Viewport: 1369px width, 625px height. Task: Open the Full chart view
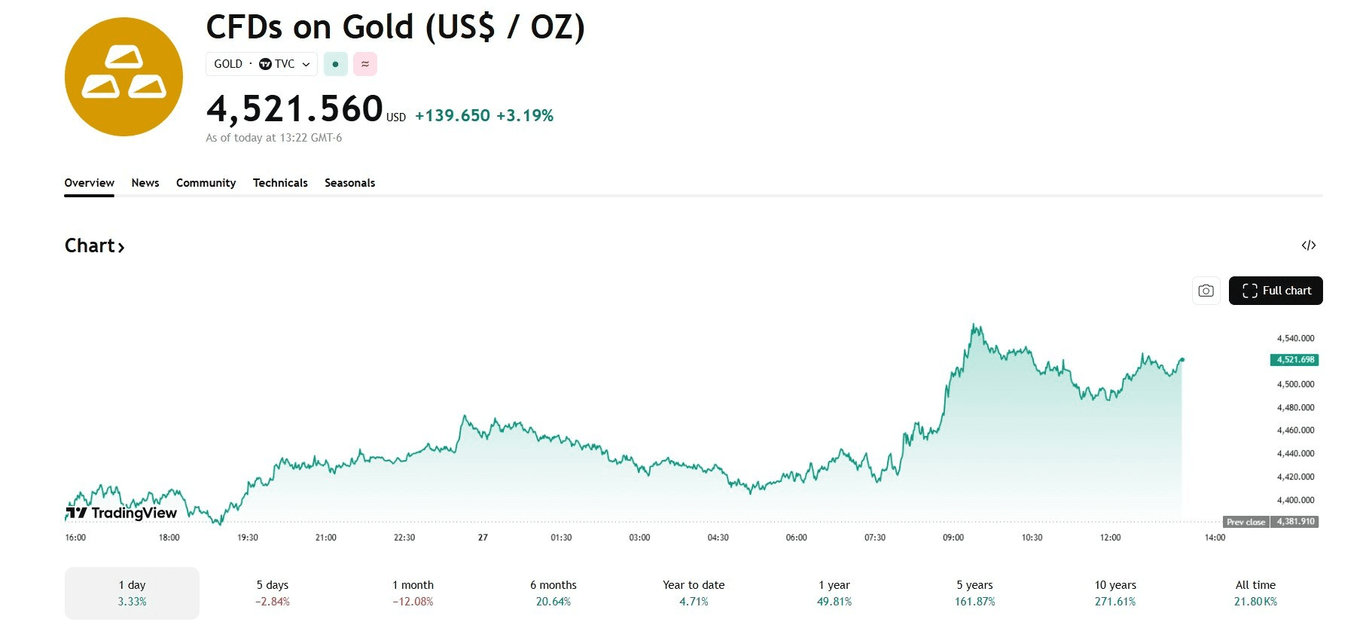pyautogui.click(x=1276, y=291)
